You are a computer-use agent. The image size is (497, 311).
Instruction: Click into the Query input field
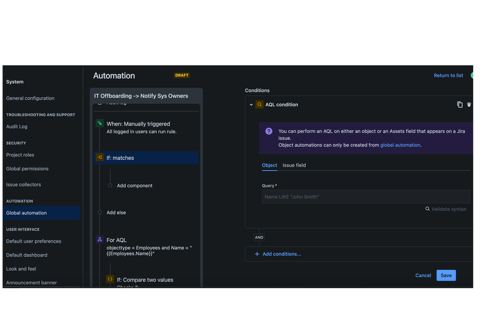click(x=366, y=197)
